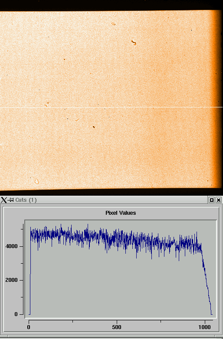Screen dimensions: 223x339
Task: Select the 4000 label on the y-axis
Action: click(11, 246)
